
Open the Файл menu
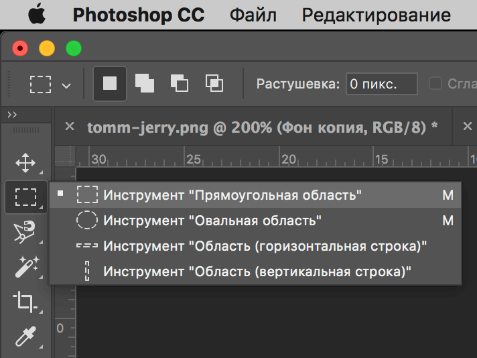coord(253,15)
